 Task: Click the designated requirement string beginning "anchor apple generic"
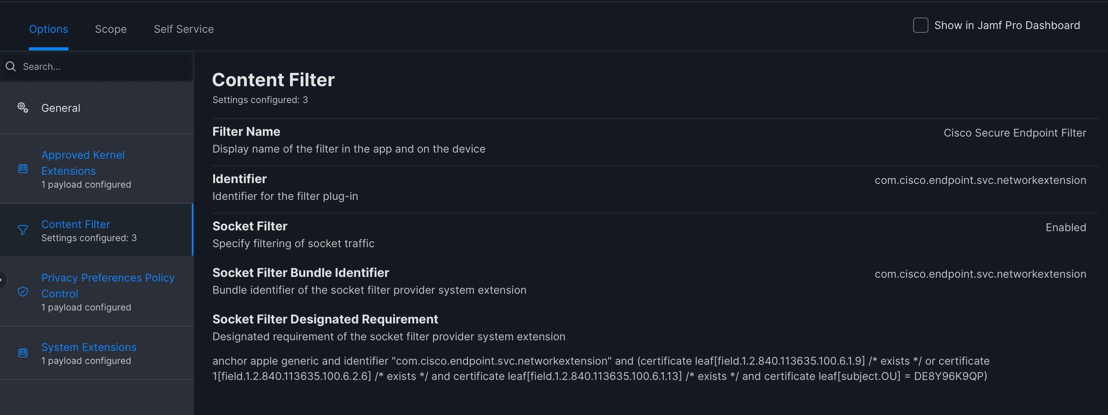pyautogui.click(x=601, y=368)
